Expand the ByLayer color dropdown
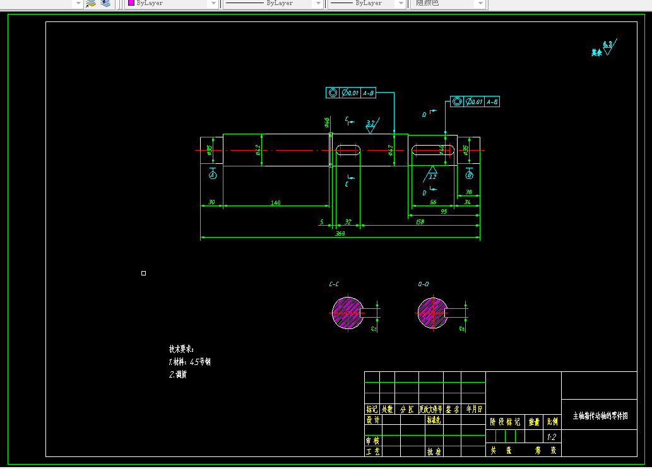Viewport: 652px width, 469px height. [x=213, y=3]
